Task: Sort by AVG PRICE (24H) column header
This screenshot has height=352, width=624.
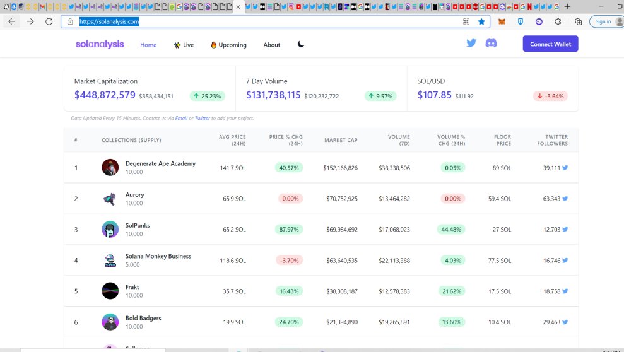Action: 232,140
